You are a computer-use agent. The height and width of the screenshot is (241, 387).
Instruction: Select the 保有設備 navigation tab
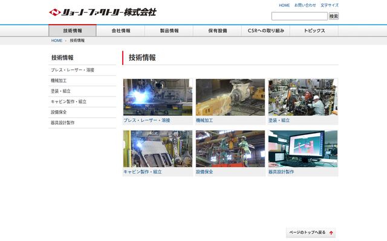tap(218, 31)
